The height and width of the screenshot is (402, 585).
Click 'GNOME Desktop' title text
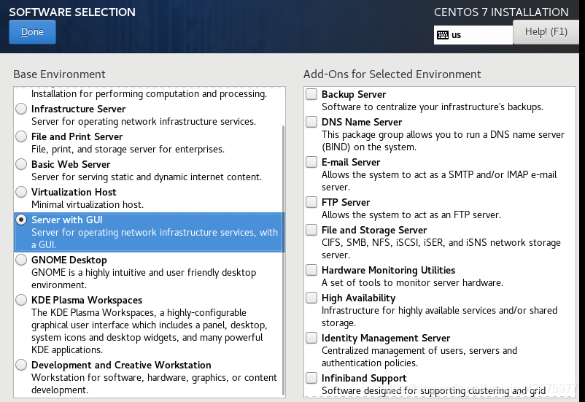point(69,260)
